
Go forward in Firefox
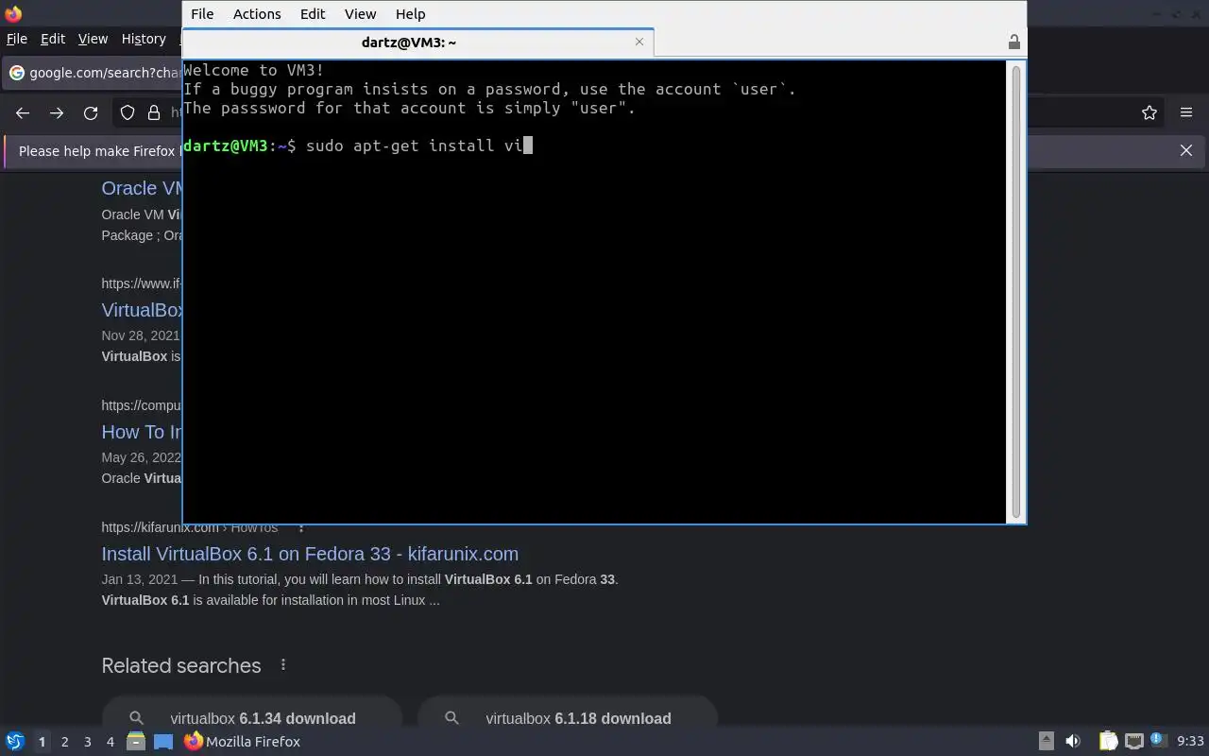pyautogui.click(x=57, y=112)
